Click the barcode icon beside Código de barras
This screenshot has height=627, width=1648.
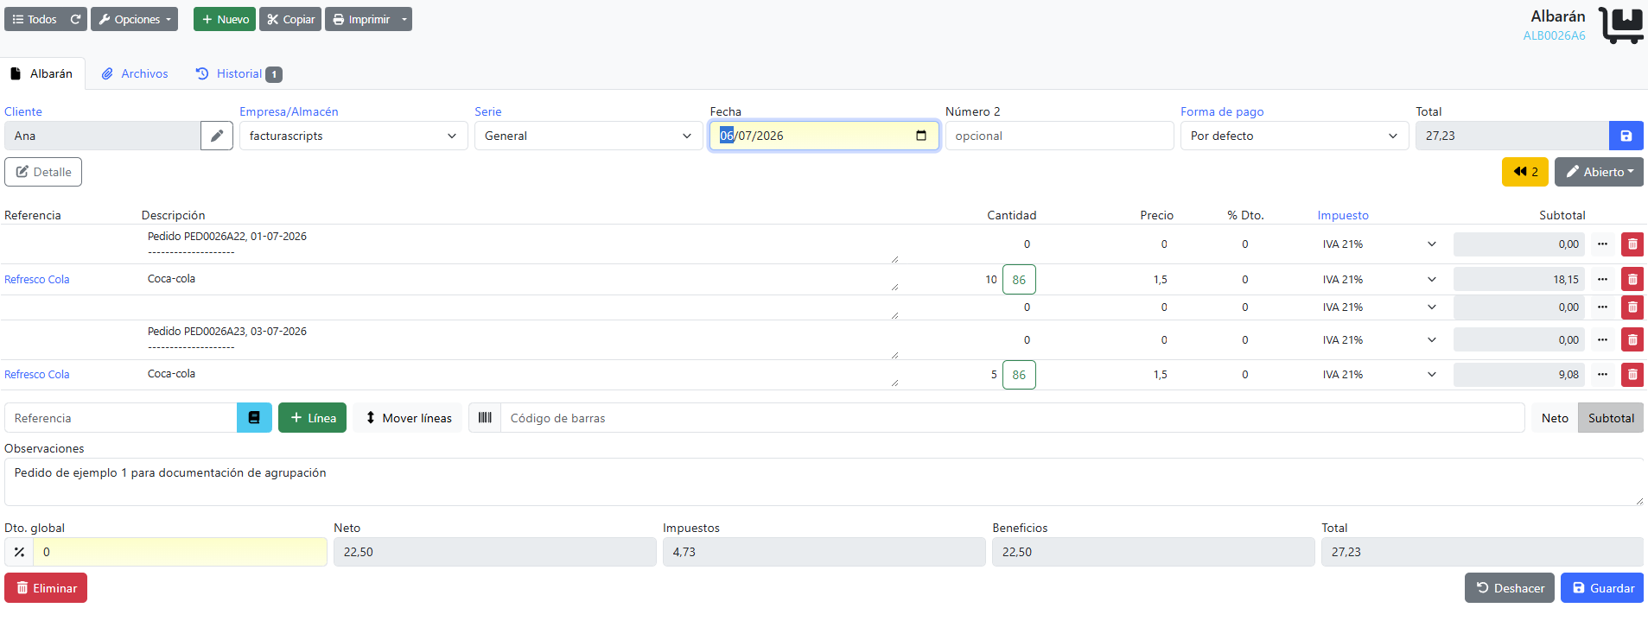pos(485,418)
